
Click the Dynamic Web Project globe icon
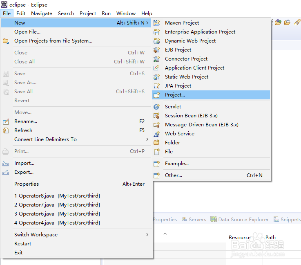[x=156, y=41]
